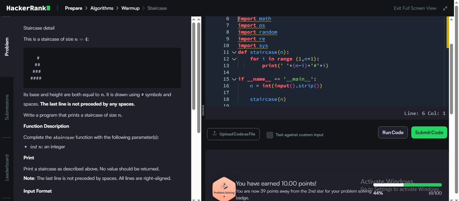This screenshot has width=459, height=201.
Task: Click the badge progress bar at 44%
Action: click(407, 185)
